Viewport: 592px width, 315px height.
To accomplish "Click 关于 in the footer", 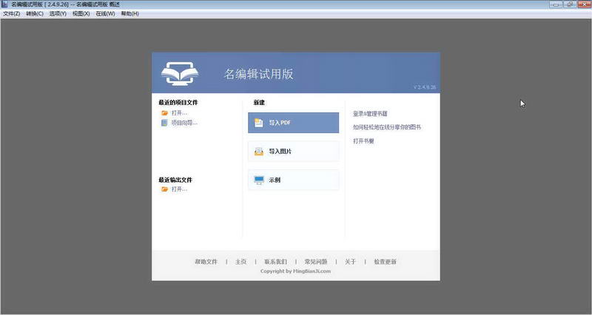I will [350, 262].
